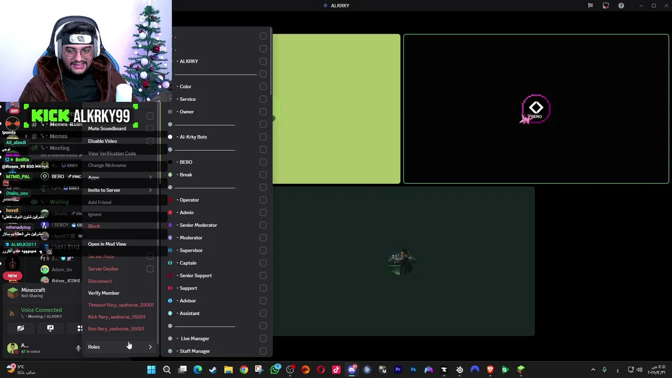Open Steam from taskbar
Image resolution: width=672 pixels, height=378 pixels.
click(213, 370)
